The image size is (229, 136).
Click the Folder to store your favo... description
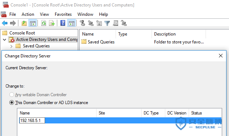pyautogui.click(x=179, y=42)
